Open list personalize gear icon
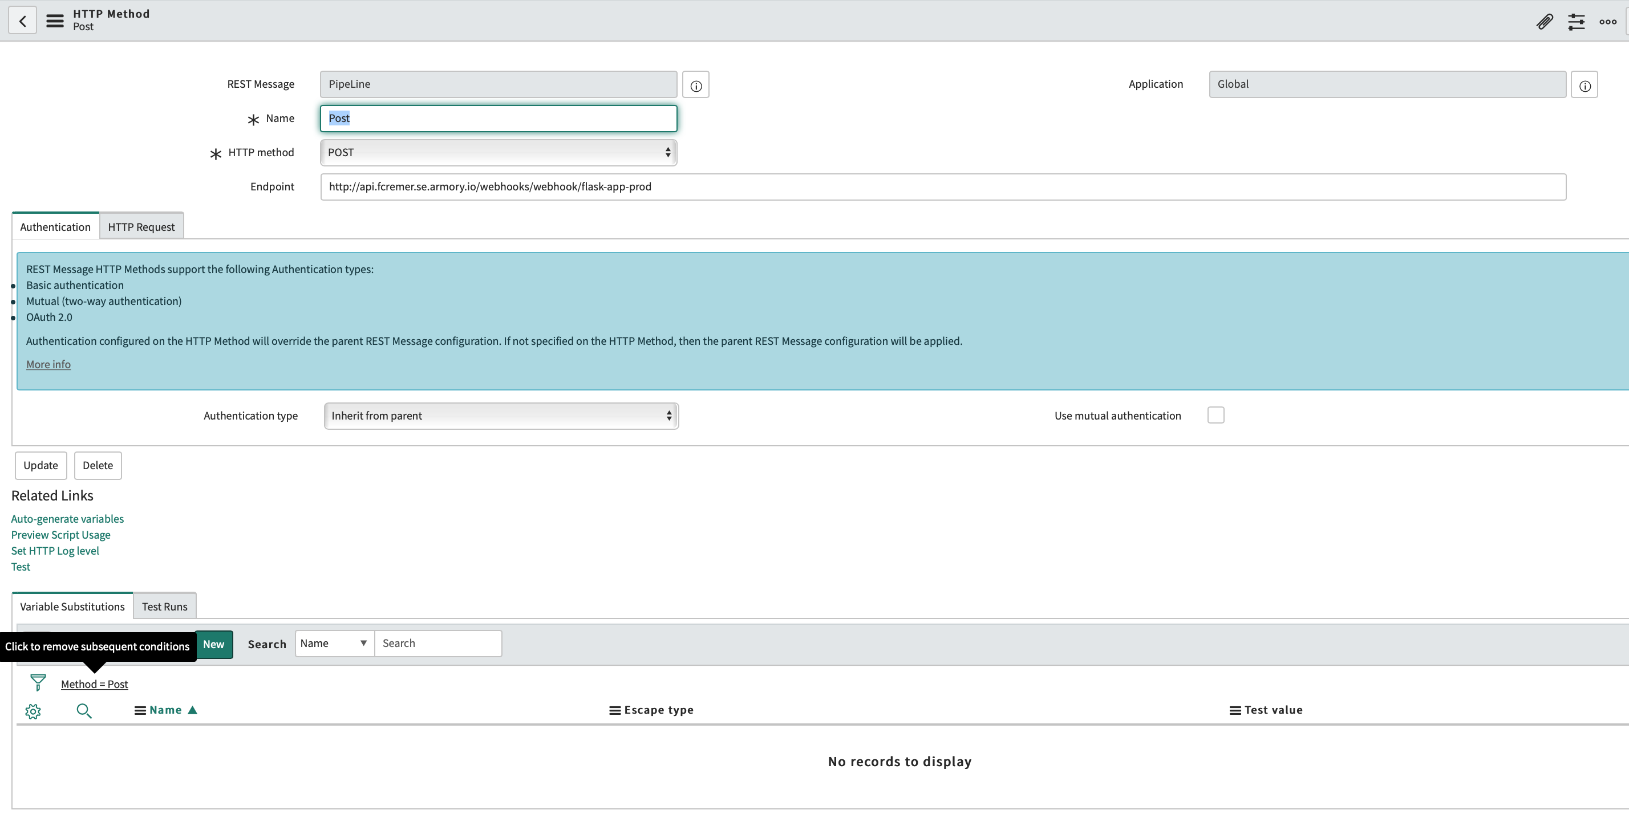Image resolution: width=1629 pixels, height=814 pixels. coord(33,711)
